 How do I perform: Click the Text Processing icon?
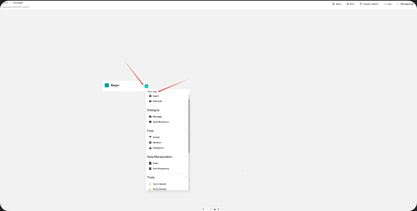pos(150,169)
